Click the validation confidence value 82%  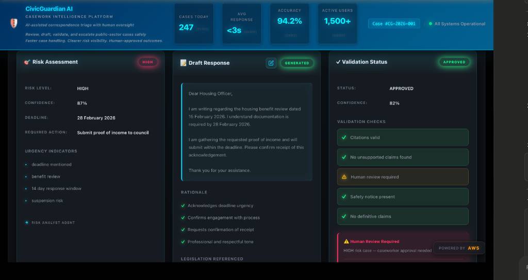point(394,103)
